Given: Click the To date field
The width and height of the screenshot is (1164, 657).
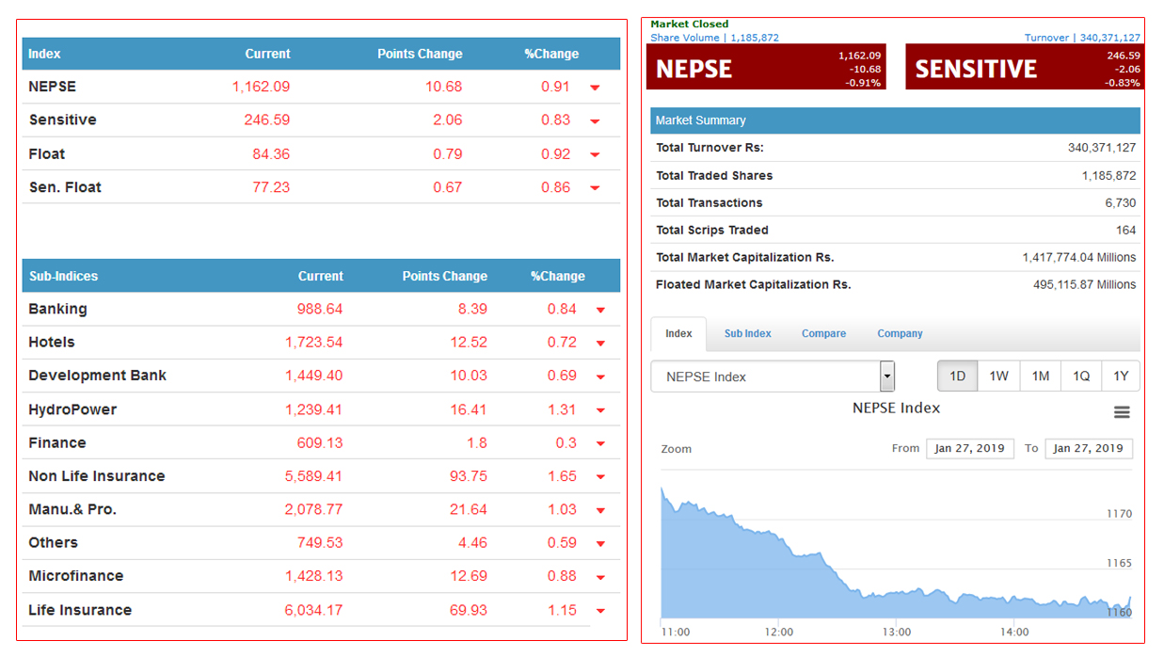Looking at the screenshot, I should click(1089, 448).
